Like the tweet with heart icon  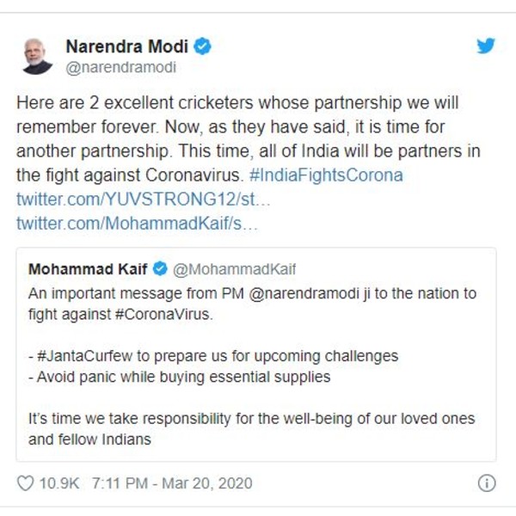click(26, 482)
